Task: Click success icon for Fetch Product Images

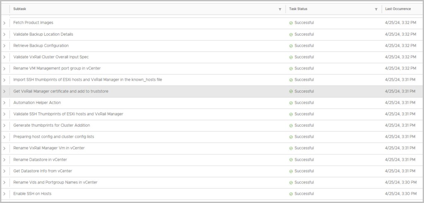Action: [291, 23]
